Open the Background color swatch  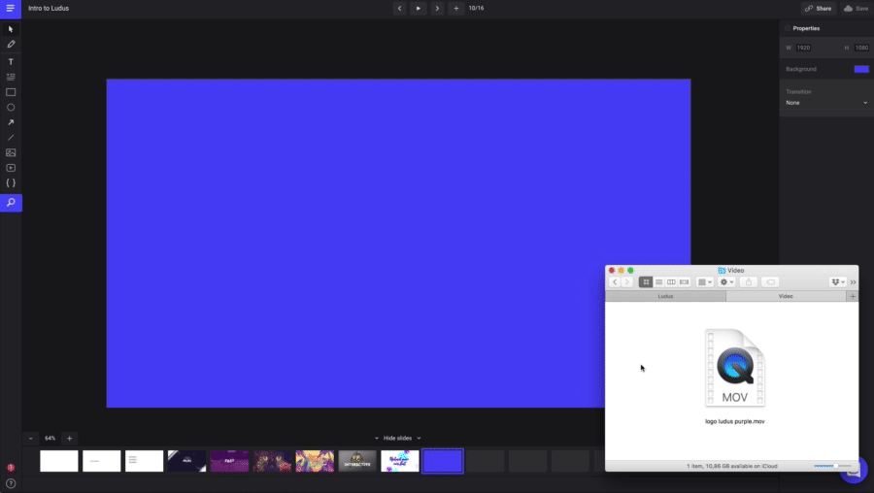point(860,69)
